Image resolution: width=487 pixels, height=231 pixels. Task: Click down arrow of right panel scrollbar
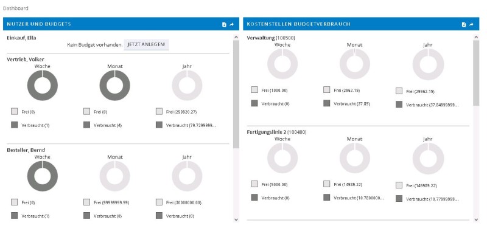[476, 219]
